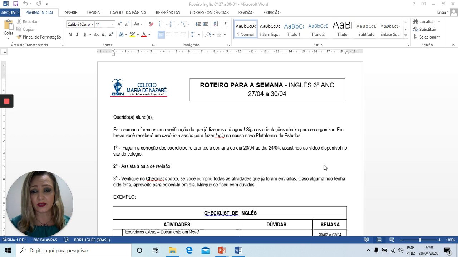This screenshot has height=257, width=458.
Task: Open Microsoft Edge from the taskbar
Action: pyautogui.click(x=189, y=250)
